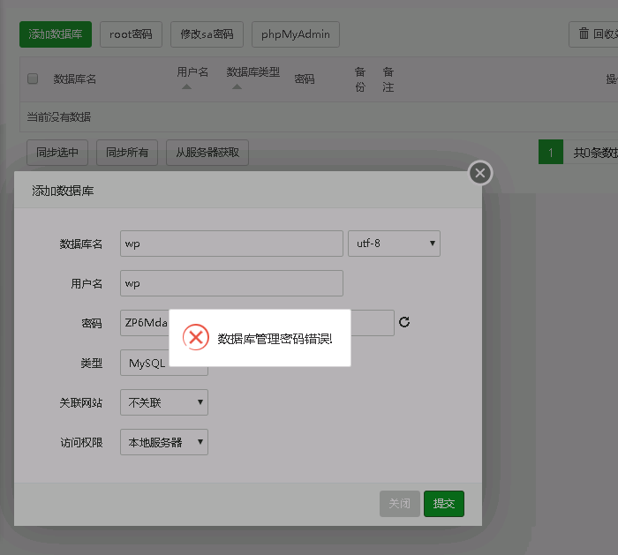Image resolution: width=618 pixels, height=555 pixels.
Task: Click the 修改sa密码 button
Action: pyautogui.click(x=207, y=34)
